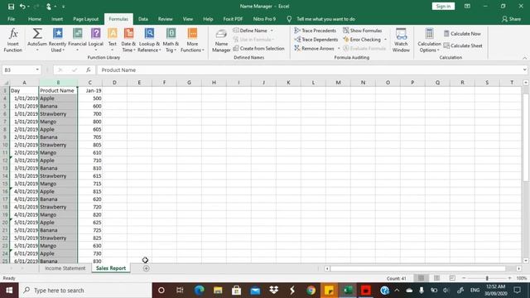This screenshot has height=298, width=530.
Task: Open the Windows Start menu
Action: [x=9, y=291]
